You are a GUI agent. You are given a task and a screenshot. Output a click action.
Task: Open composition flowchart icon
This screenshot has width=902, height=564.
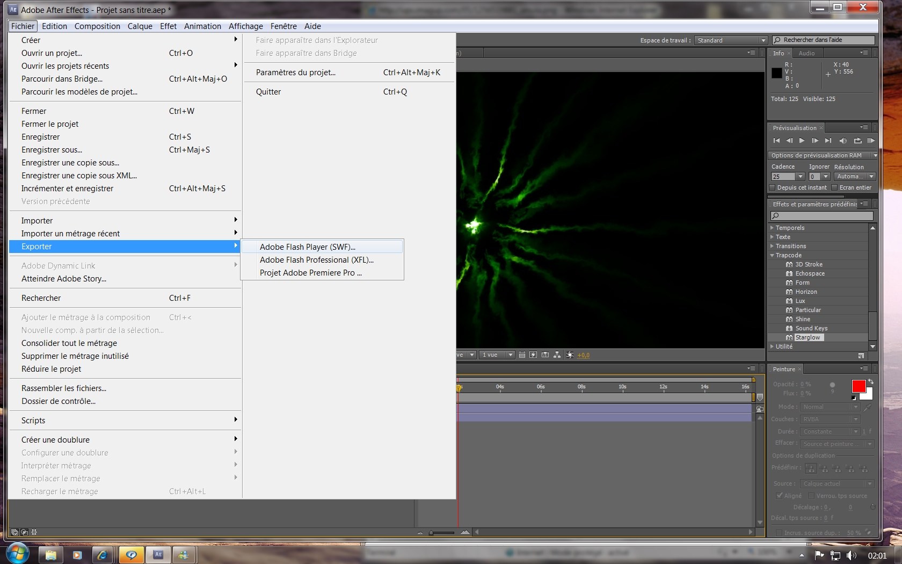coord(557,355)
